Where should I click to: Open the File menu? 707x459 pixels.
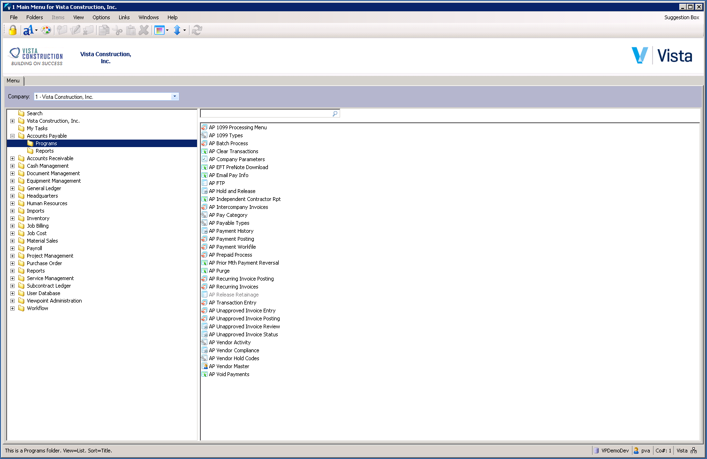click(14, 17)
